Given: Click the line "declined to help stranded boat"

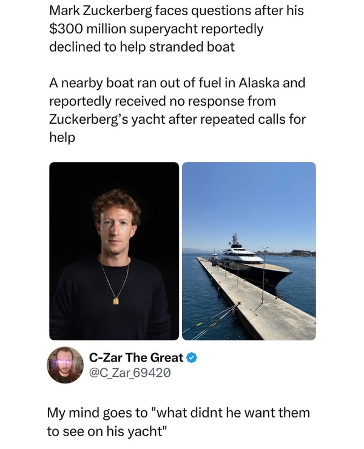Looking at the screenshot, I should tap(142, 47).
